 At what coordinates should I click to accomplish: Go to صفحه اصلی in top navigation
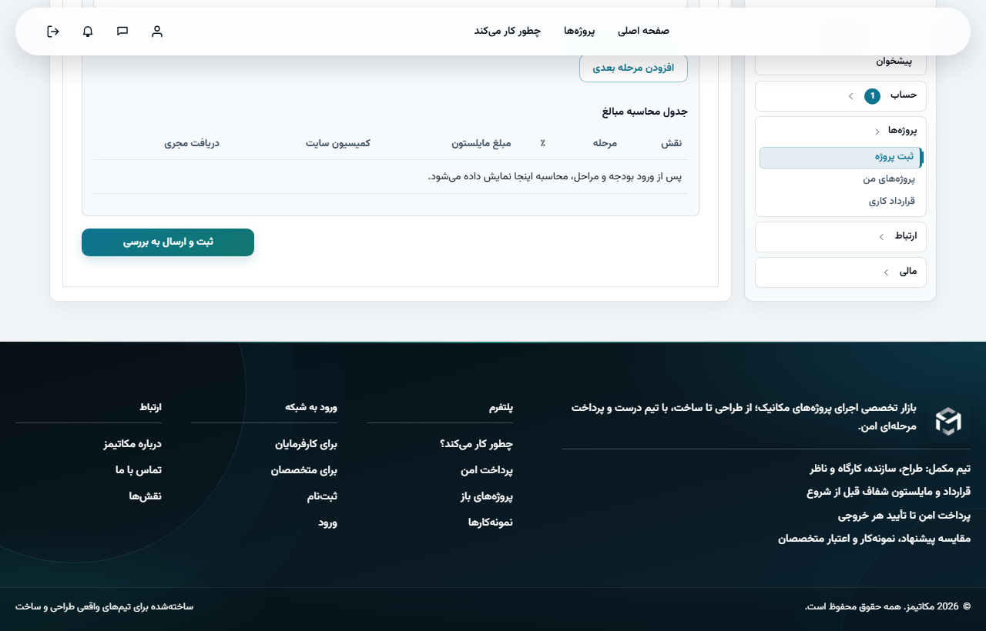point(643,31)
